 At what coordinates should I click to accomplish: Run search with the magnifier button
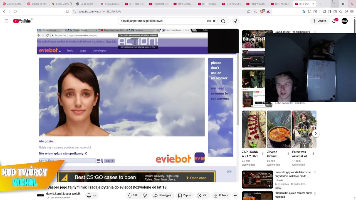click(223, 21)
